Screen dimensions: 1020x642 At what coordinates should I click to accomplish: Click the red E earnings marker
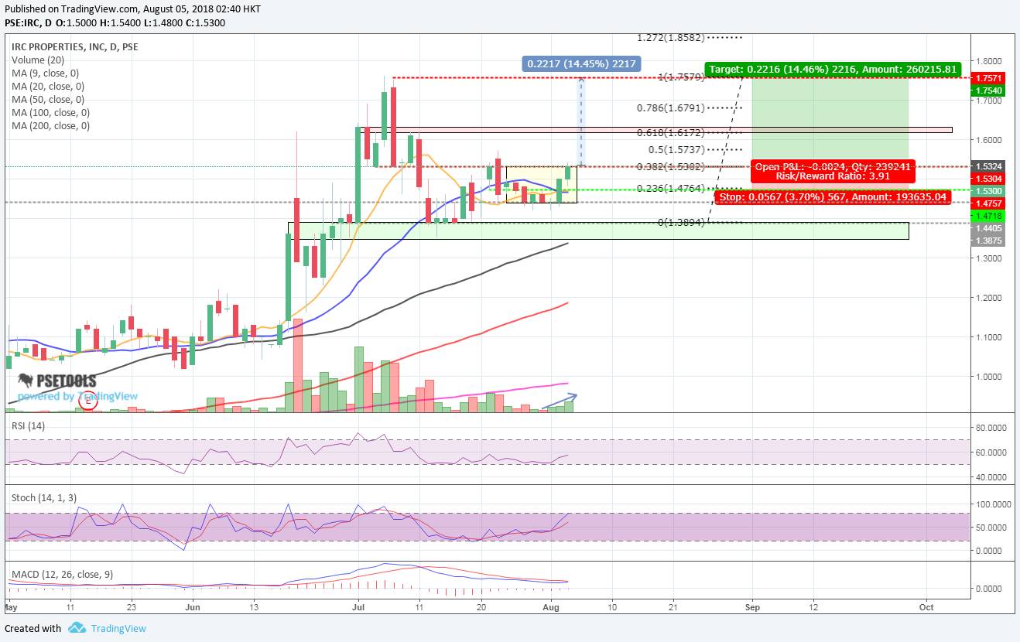point(89,401)
